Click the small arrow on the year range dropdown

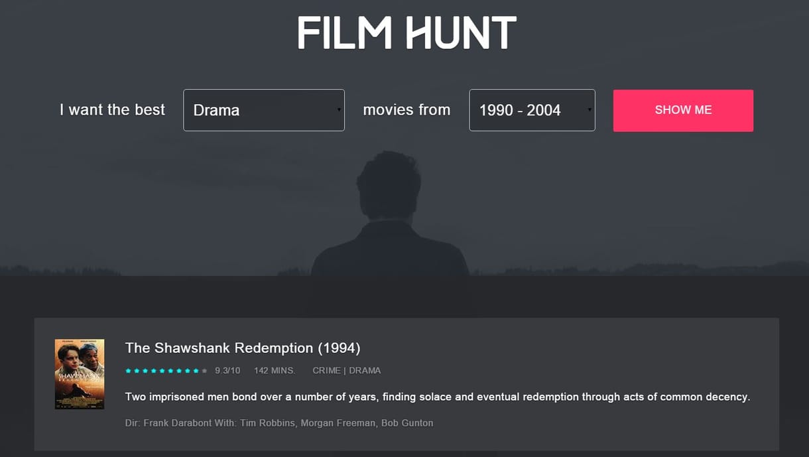589,110
